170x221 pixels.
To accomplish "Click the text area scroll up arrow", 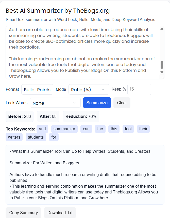I will [x=162, y=29].
